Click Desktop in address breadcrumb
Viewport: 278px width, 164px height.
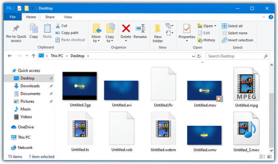pos(77,56)
